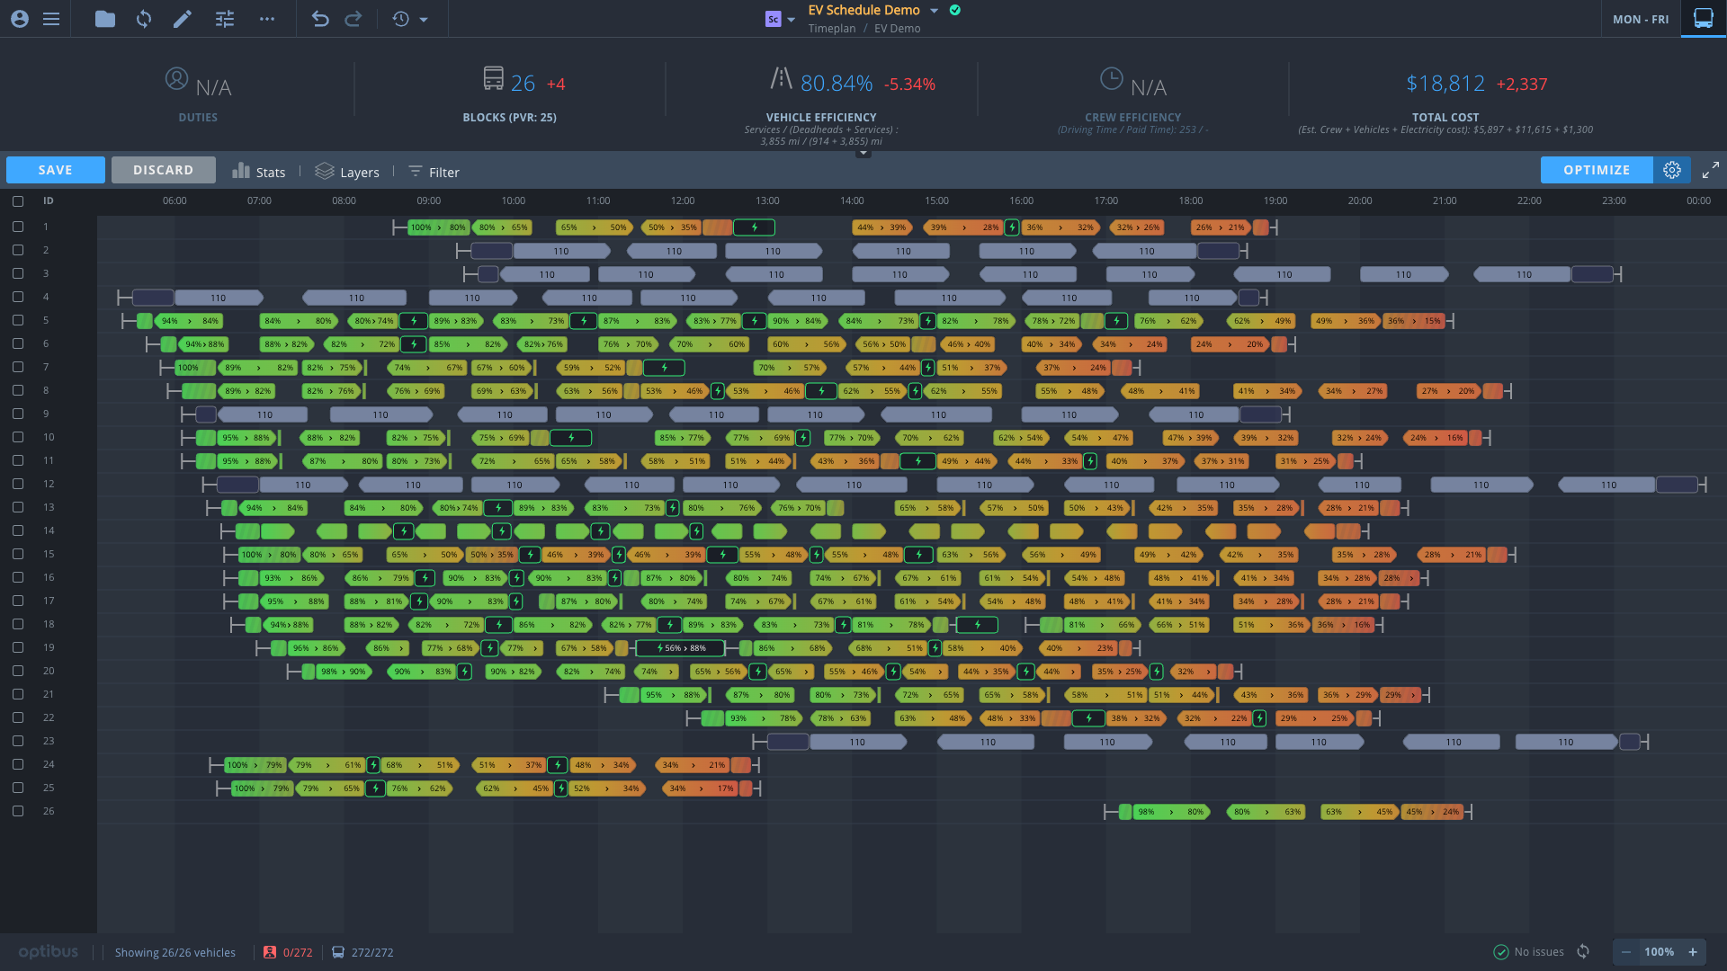Image resolution: width=1727 pixels, height=971 pixels.
Task: Select the pencil edit icon
Action: 183,19
